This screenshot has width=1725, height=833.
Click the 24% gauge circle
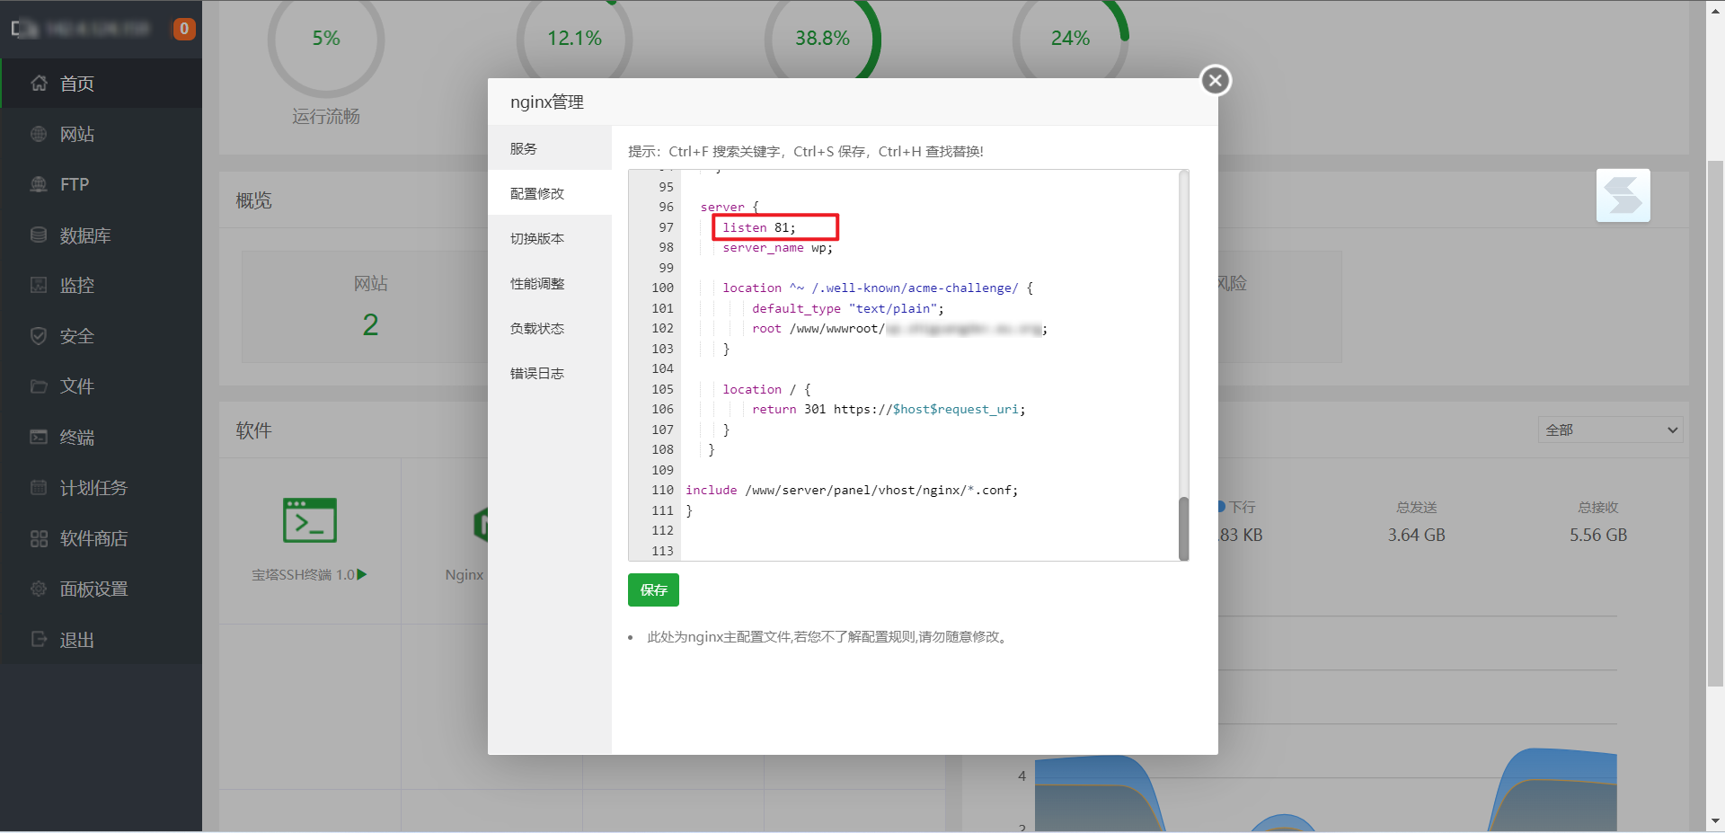(x=1071, y=40)
